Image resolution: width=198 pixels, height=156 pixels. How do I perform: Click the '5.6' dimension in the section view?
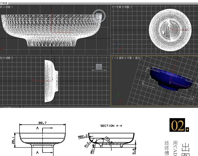point(134,151)
